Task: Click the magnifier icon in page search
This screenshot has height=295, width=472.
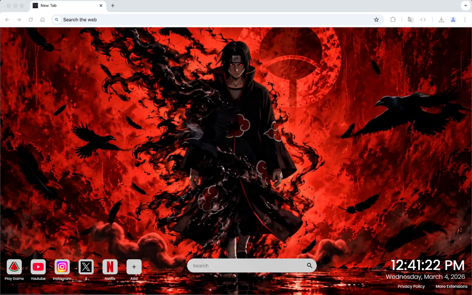Action: (x=309, y=265)
